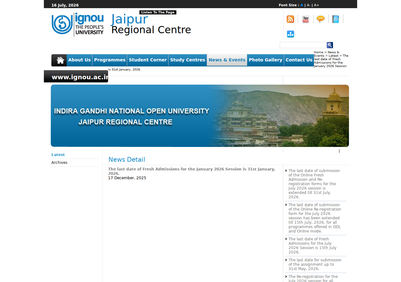Click the Indira Gandhi National Open University banner
This screenshot has width=401, height=282.
coord(200,116)
